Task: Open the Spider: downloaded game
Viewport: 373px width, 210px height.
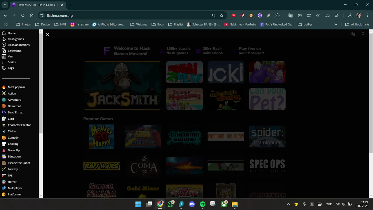Action: [267, 136]
